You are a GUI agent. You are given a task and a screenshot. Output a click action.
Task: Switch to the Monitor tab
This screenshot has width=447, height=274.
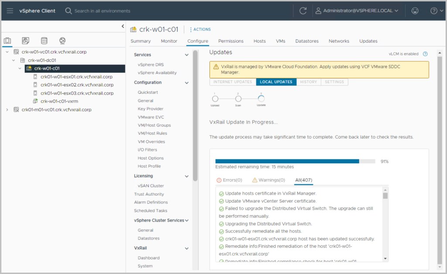[169, 41]
